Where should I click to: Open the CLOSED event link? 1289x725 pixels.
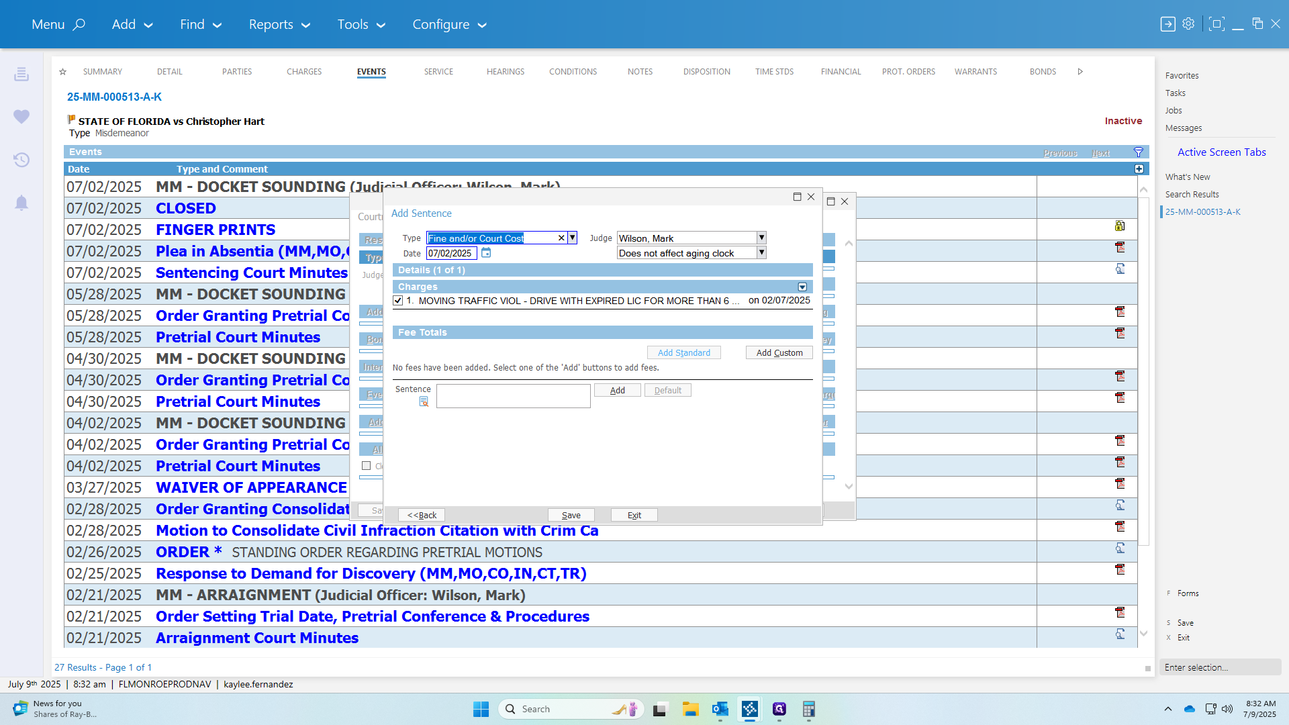tap(186, 208)
